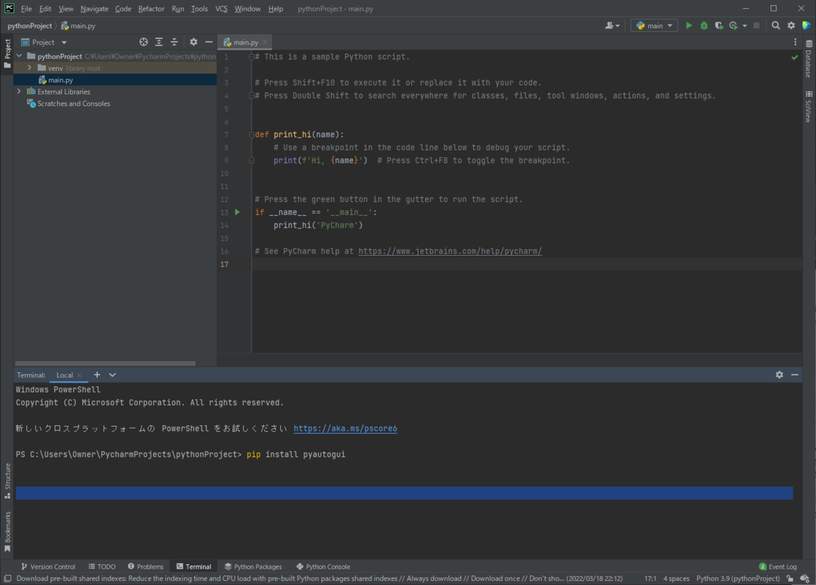816x585 pixels.
Task: Click green run arrow in gutter at line 13
Action: point(237,212)
